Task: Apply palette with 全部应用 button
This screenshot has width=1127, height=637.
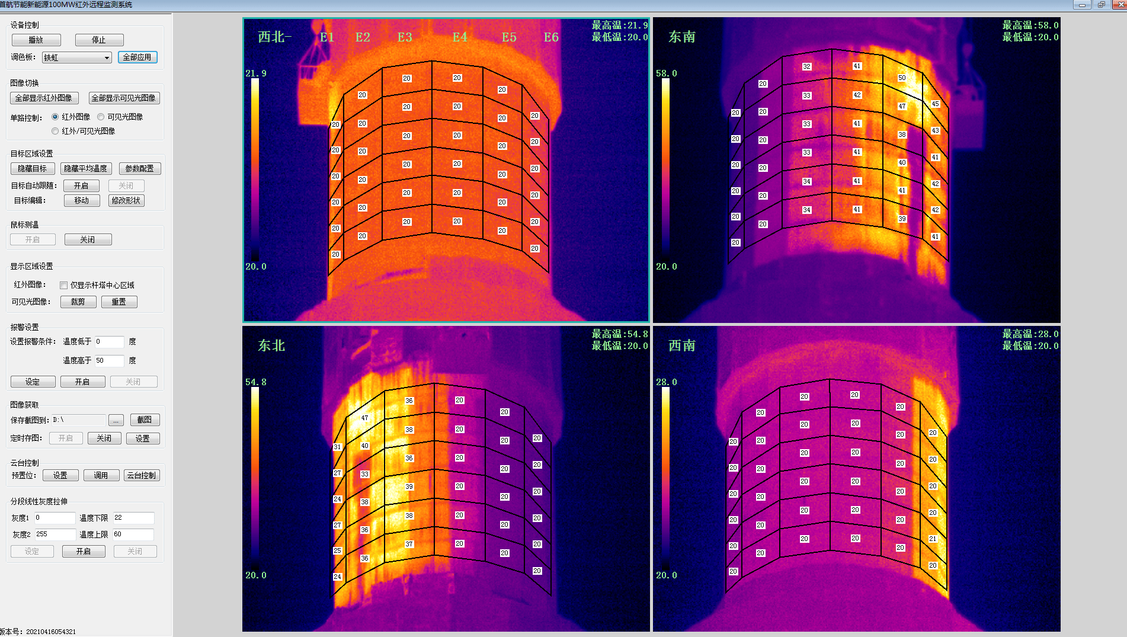Action: [137, 57]
